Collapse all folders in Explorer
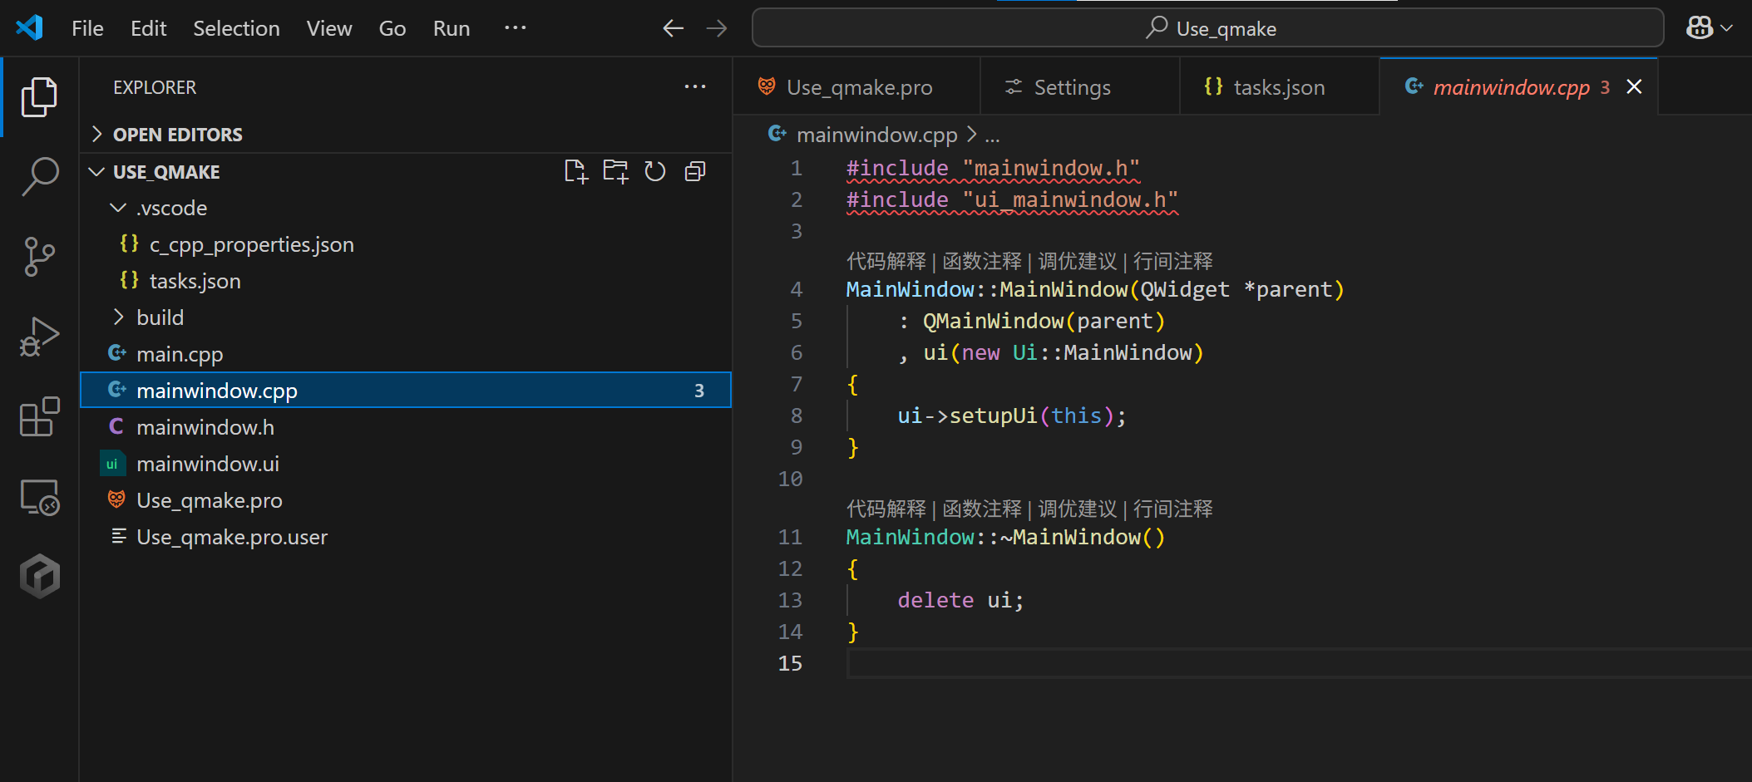This screenshot has width=1752, height=782. [695, 171]
